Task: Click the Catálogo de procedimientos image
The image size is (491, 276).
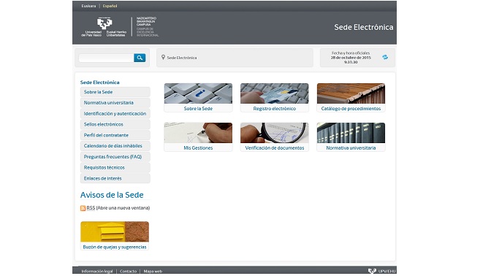Action: [351, 93]
